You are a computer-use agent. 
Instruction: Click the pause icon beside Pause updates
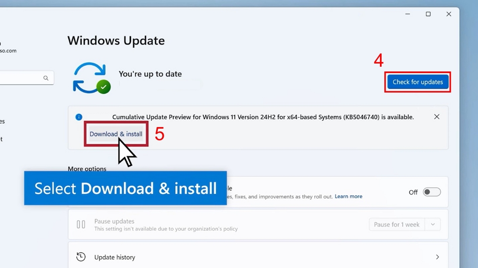[x=81, y=225]
